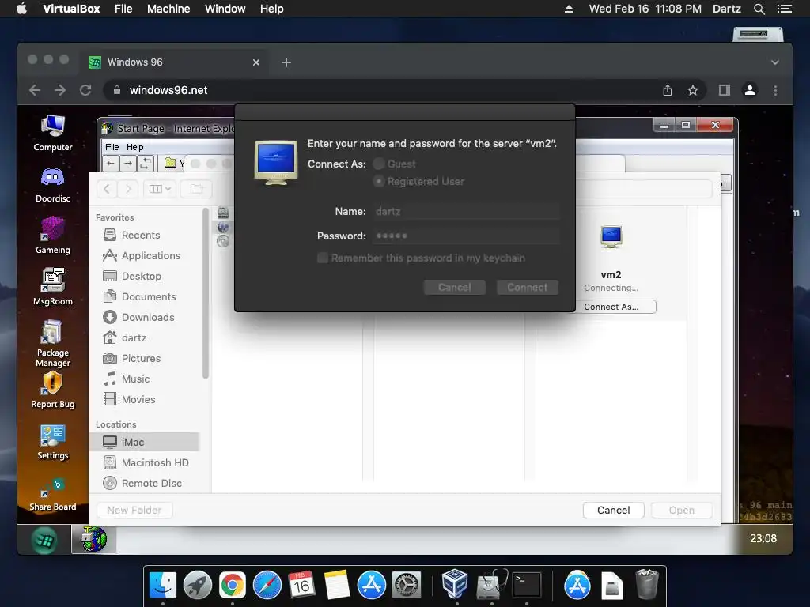
Task: Open Finder from the Dock
Action: pyautogui.click(x=163, y=586)
